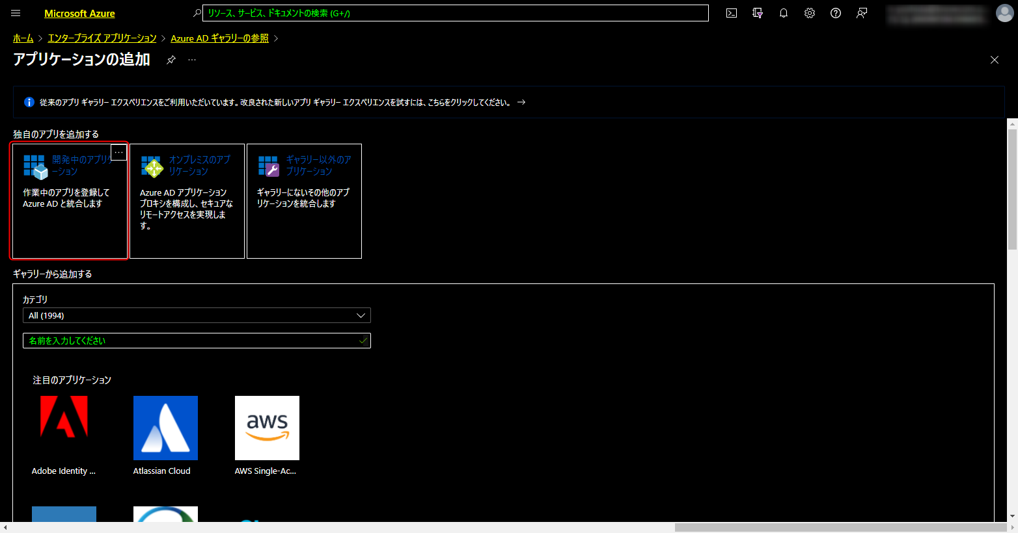
Task: Click the オンプレミス app proxy icon
Action: [x=152, y=166]
